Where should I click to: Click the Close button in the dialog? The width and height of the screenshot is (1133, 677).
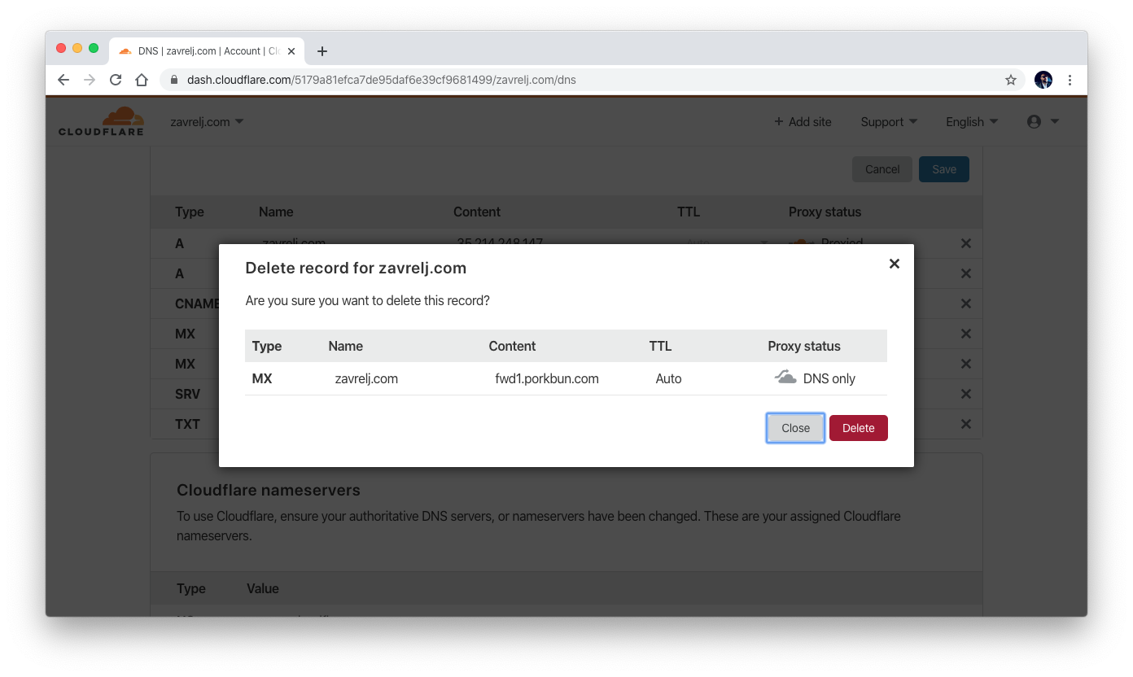click(x=795, y=428)
